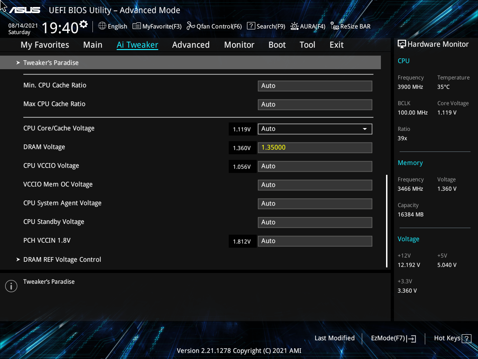Click DRAM Voltage 1.35000 field

[x=315, y=147]
